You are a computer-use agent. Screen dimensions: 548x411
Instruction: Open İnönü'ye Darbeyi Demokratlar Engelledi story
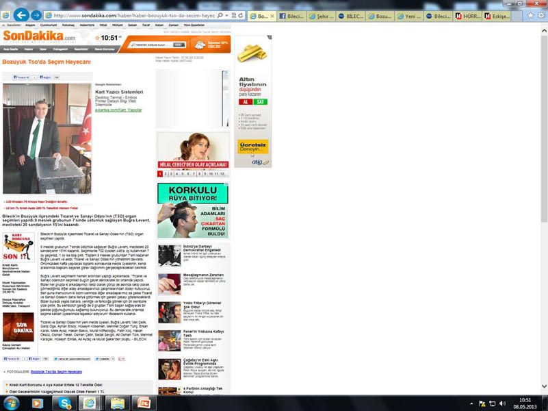202,248
